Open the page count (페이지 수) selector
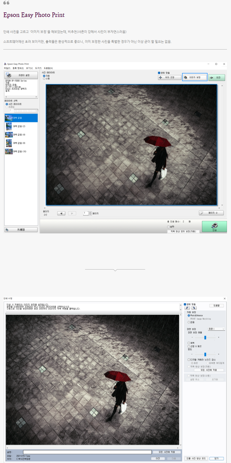 click(x=211, y=213)
